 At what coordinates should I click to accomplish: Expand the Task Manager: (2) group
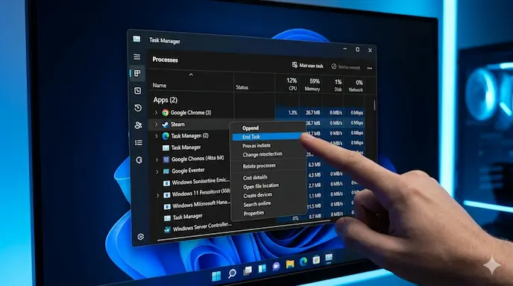point(157,136)
